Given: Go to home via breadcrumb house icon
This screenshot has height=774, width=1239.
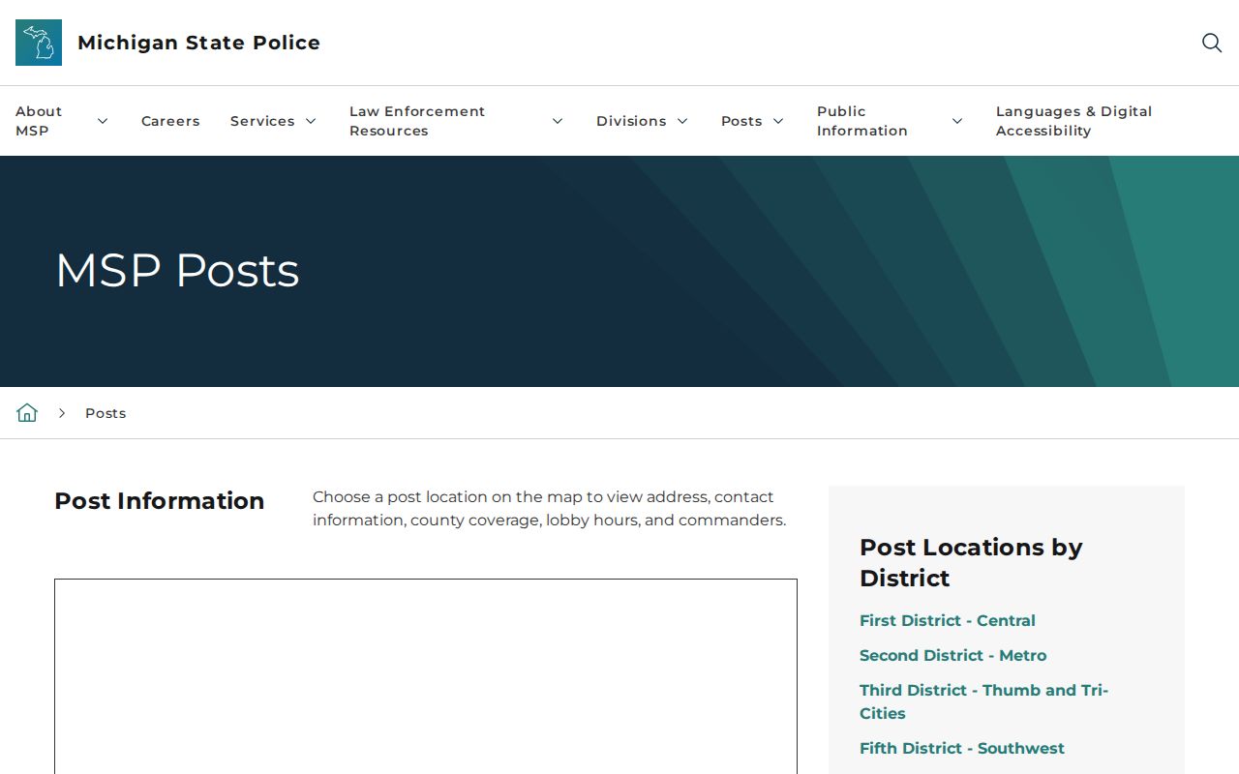Looking at the screenshot, I should tap(27, 413).
